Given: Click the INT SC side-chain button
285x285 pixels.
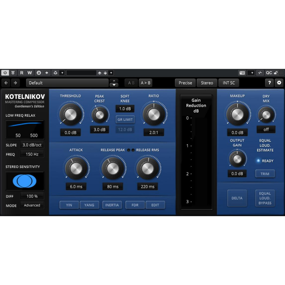Looking at the screenshot, I should pyautogui.click(x=229, y=83).
